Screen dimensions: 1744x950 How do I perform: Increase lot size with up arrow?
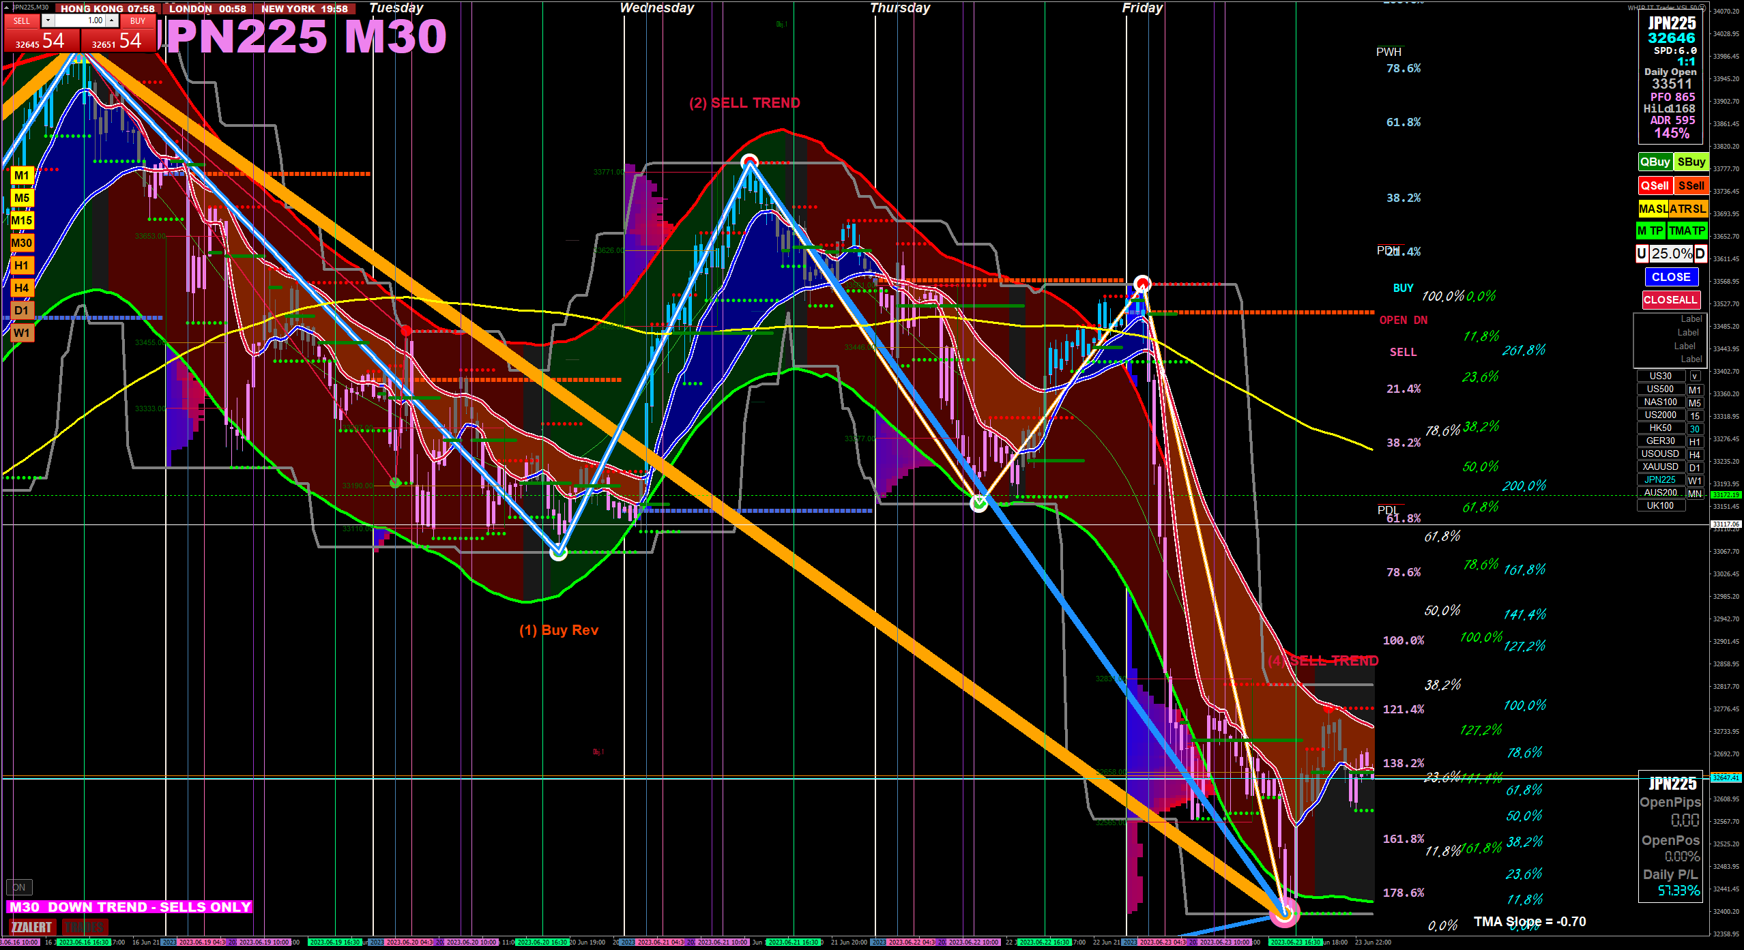pos(111,20)
